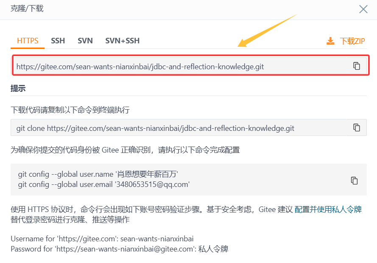Switch to the SVN+SSH tab
The height and width of the screenshot is (263, 377).
[123, 41]
